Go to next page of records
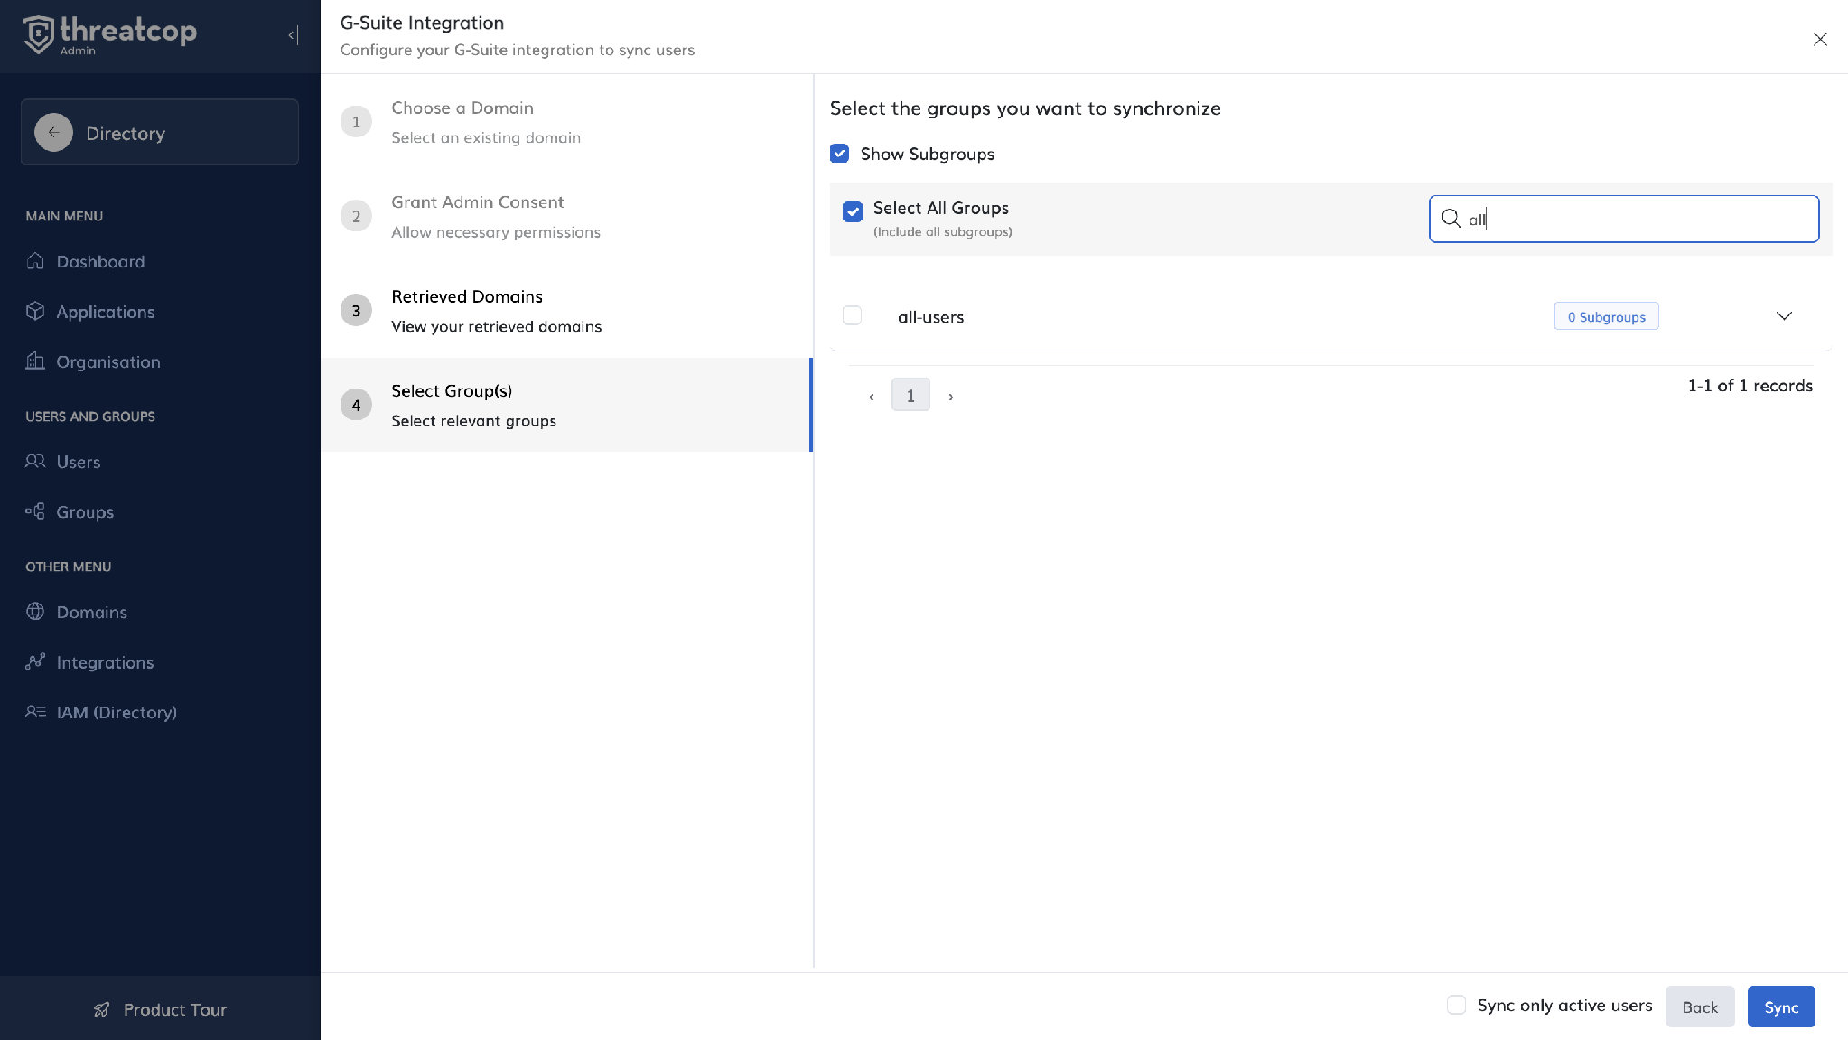This screenshot has width=1848, height=1040. pos(950,397)
